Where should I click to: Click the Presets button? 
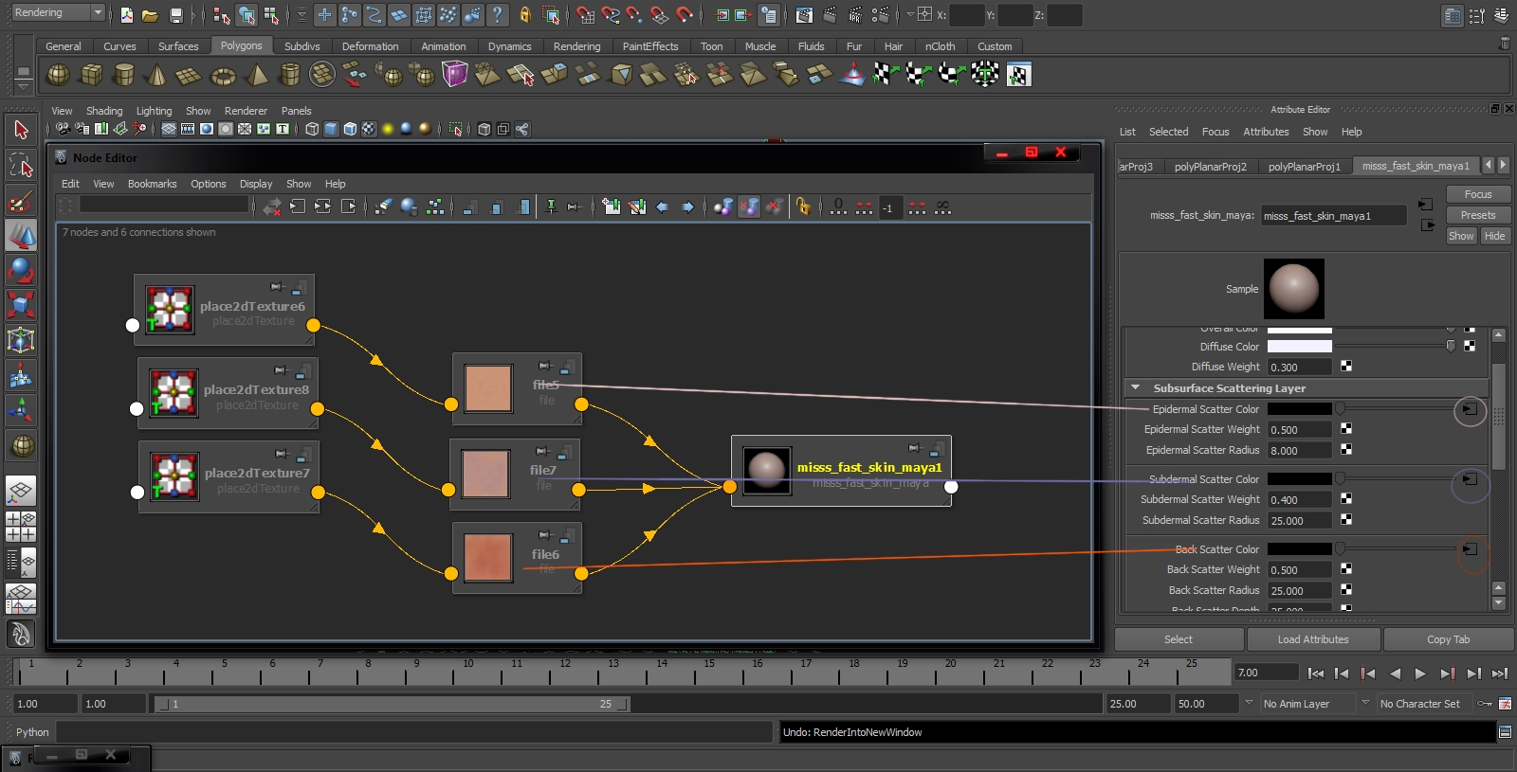(x=1477, y=215)
